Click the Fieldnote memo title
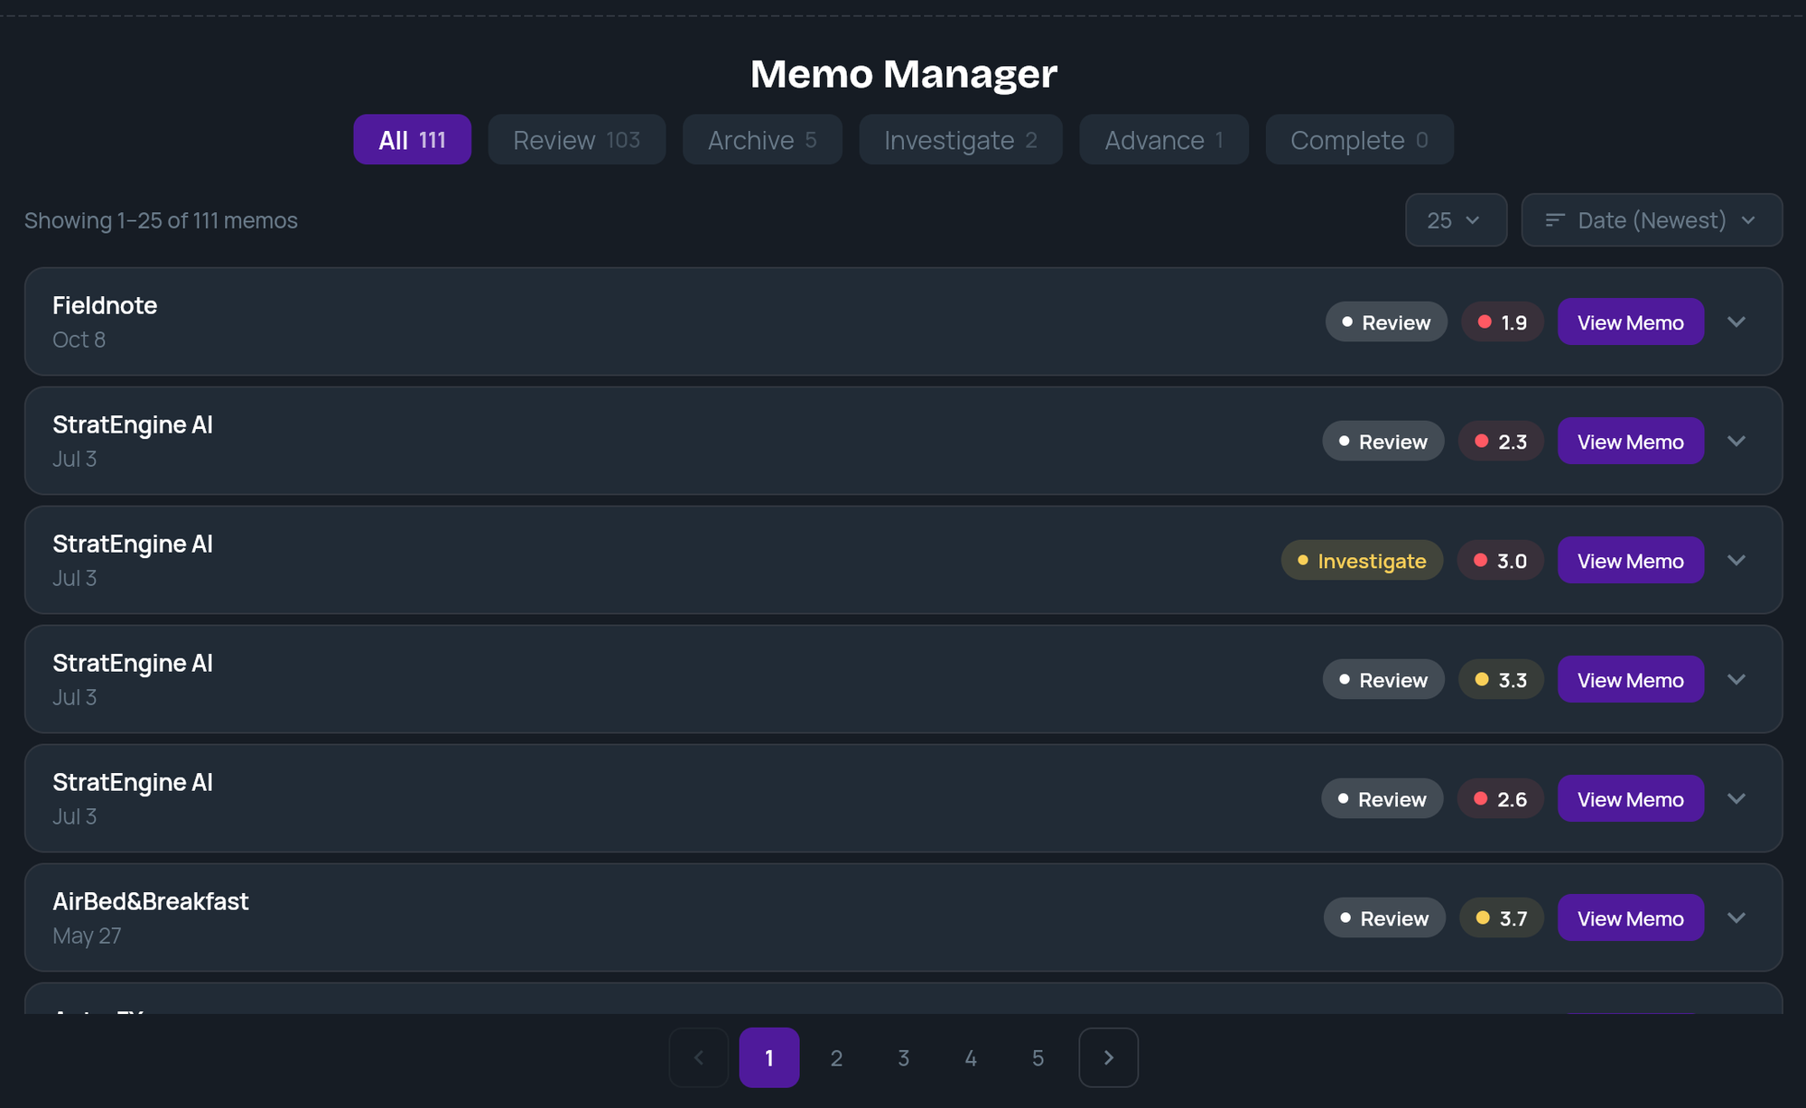 click(105, 305)
